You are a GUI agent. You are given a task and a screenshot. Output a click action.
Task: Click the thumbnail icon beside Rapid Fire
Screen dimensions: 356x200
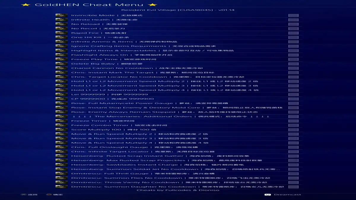61,33
